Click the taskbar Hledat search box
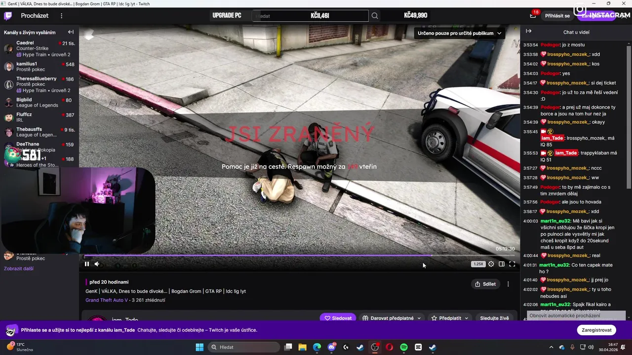Viewport: 632px width, 355px height. click(x=243, y=347)
